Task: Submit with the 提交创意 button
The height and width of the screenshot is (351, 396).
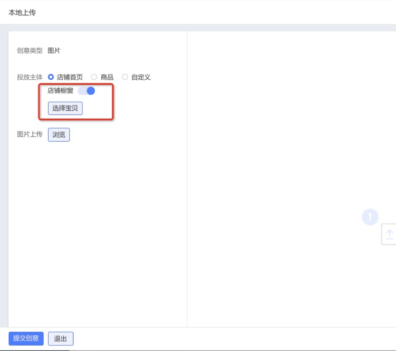Action: pos(26,338)
